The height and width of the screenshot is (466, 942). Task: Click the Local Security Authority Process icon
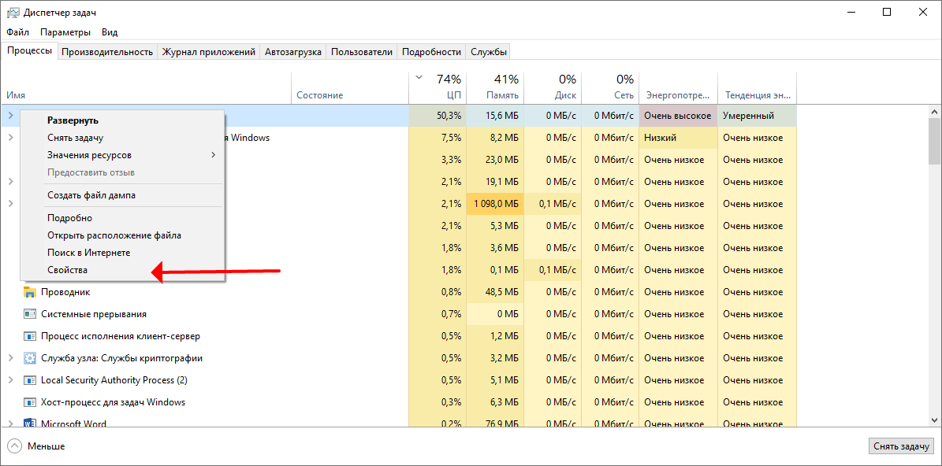coord(29,380)
